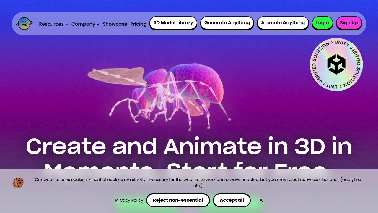378x213 pixels.
Task: Click the smiling planet logo icon
Action: 24,24
